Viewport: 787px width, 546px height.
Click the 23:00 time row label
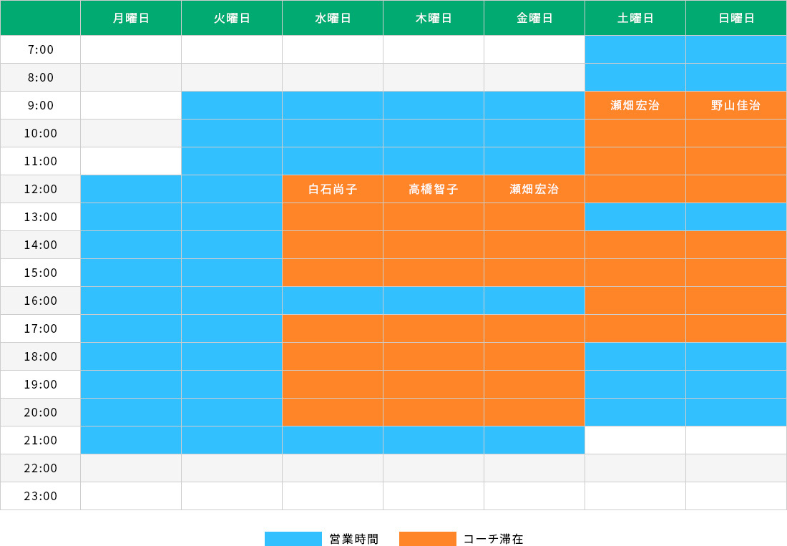(41, 497)
